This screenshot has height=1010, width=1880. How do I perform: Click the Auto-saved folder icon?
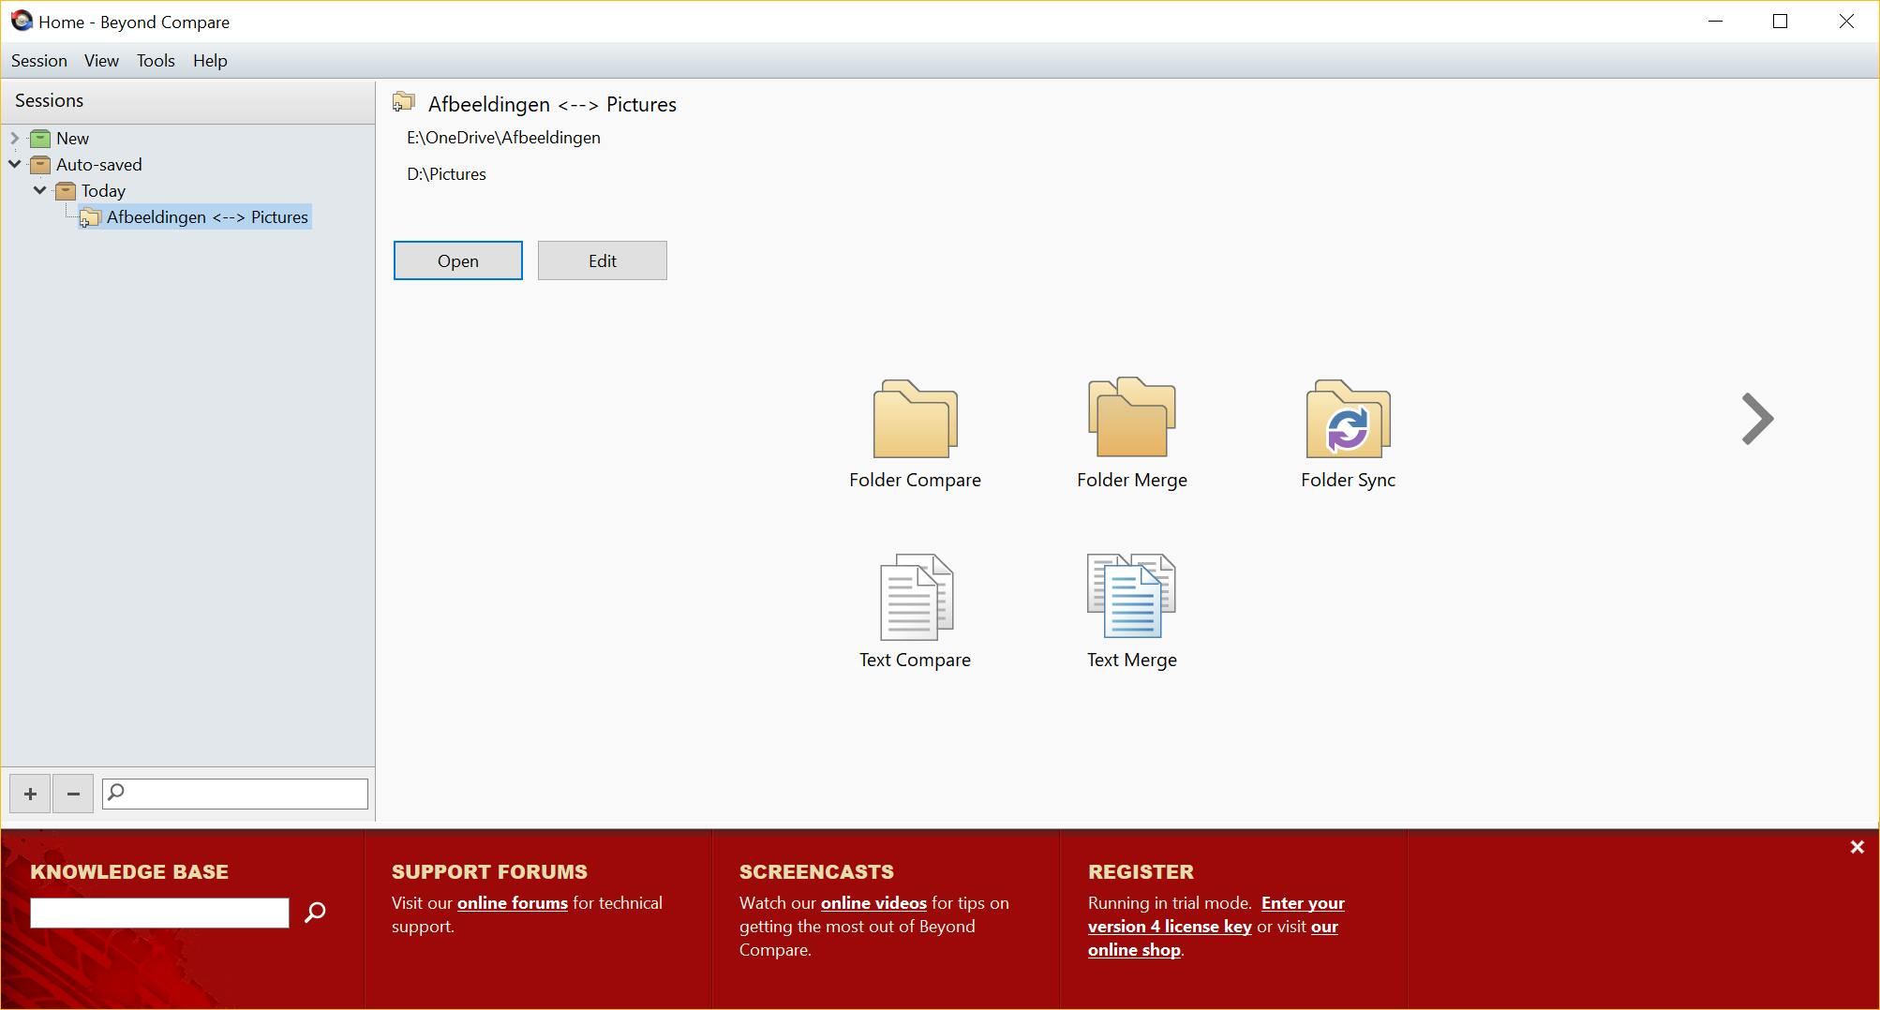(39, 165)
